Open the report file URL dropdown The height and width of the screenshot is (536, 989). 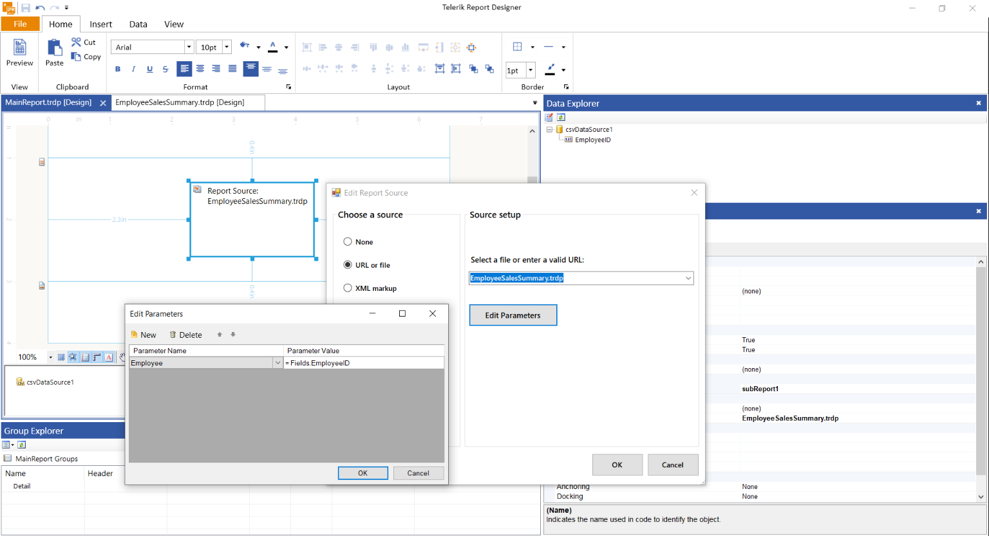pyautogui.click(x=688, y=278)
